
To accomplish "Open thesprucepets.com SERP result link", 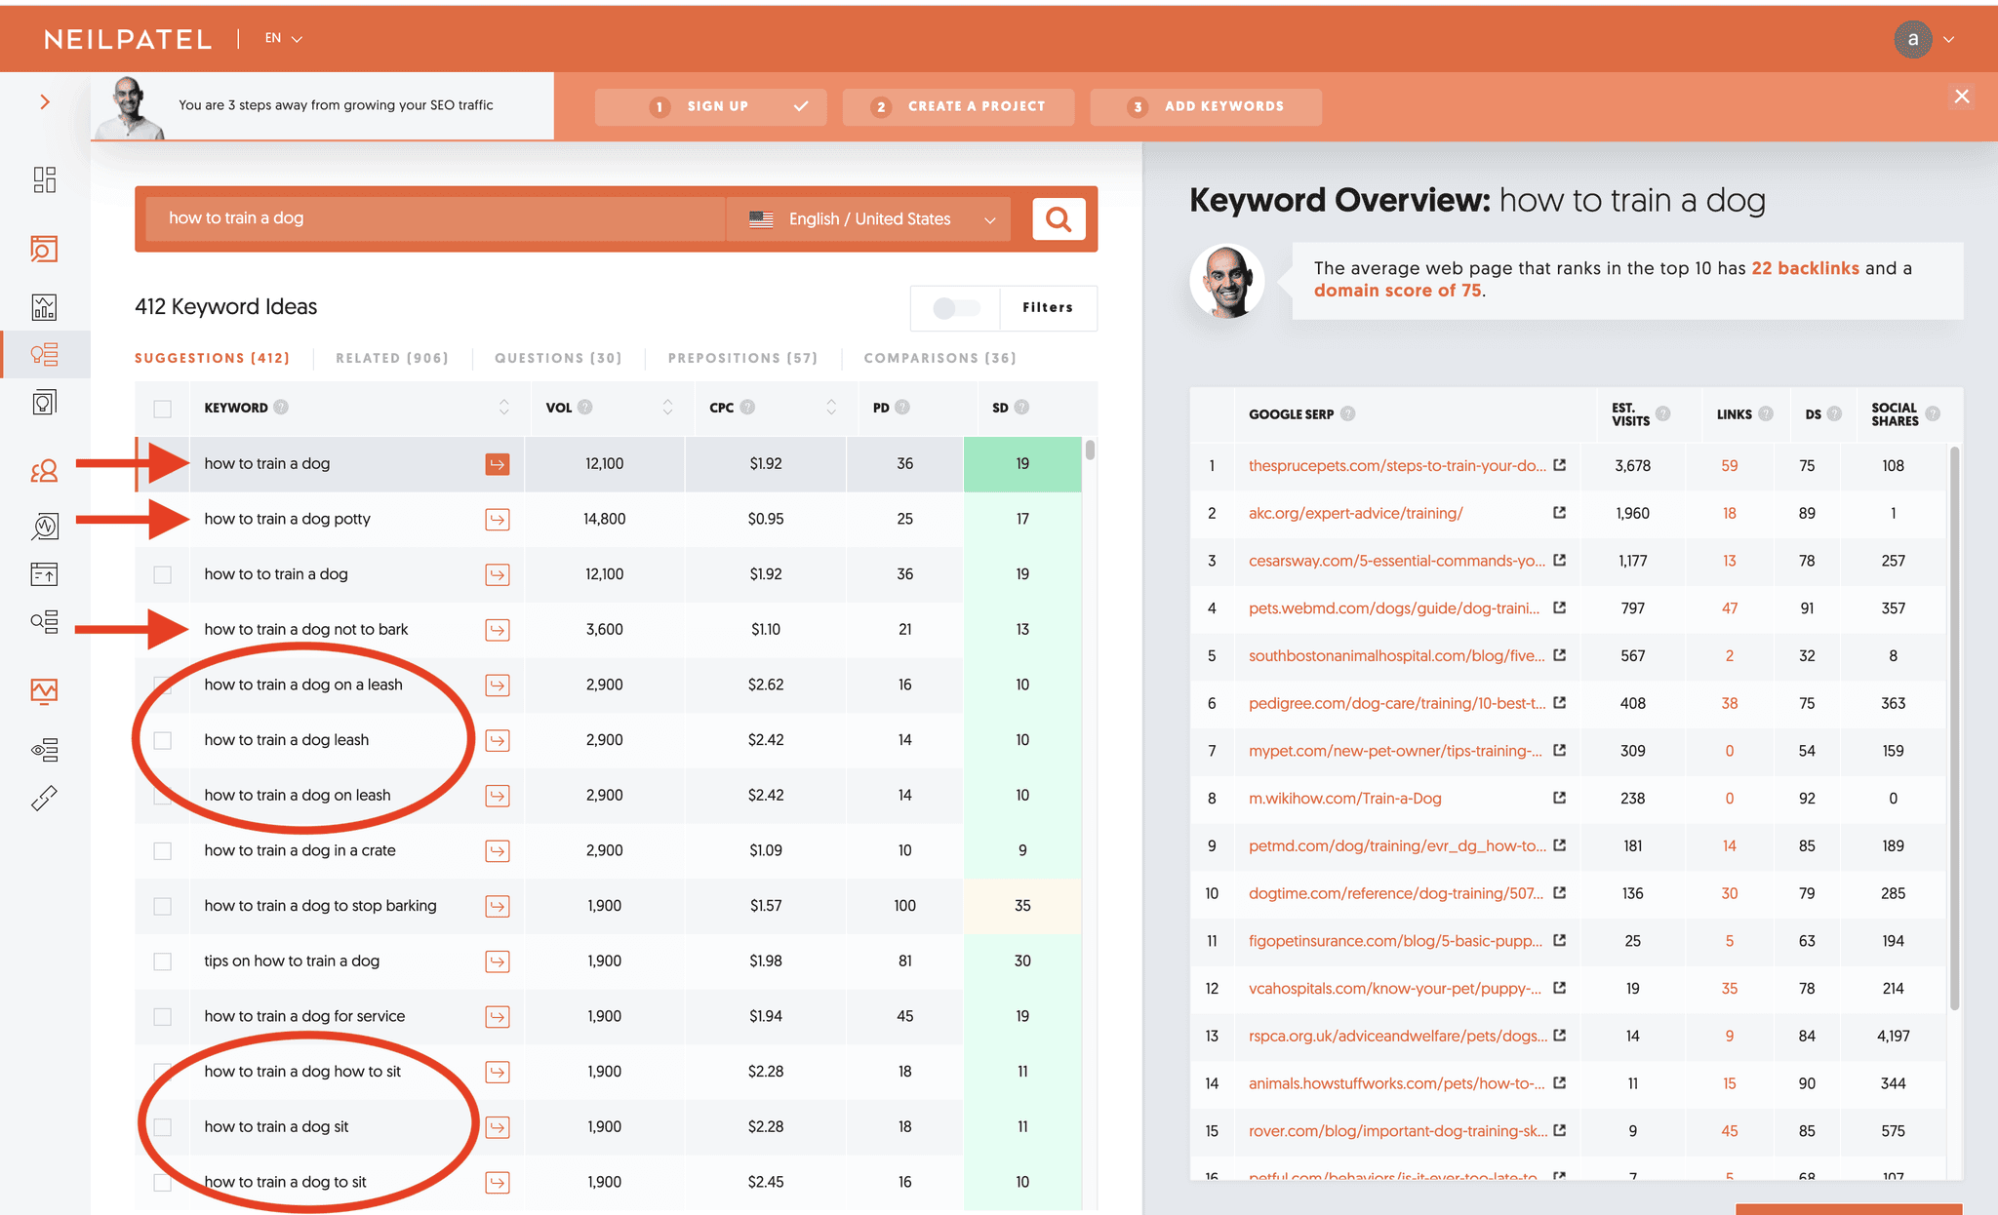I will [x=1396, y=466].
